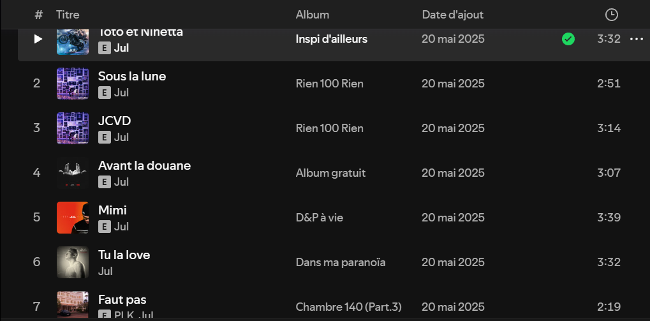Click the JCVD album artwork
The height and width of the screenshot is (321, 650).
coord(72,128)
